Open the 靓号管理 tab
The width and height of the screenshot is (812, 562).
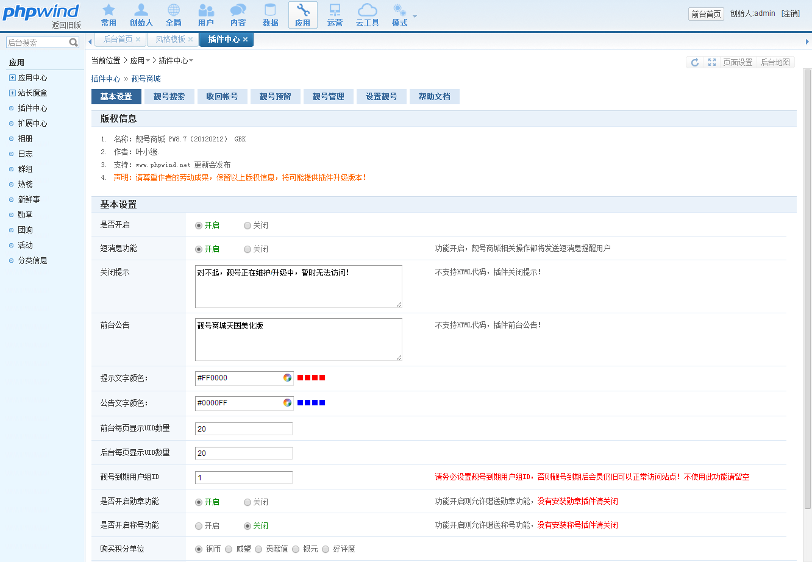328,97
